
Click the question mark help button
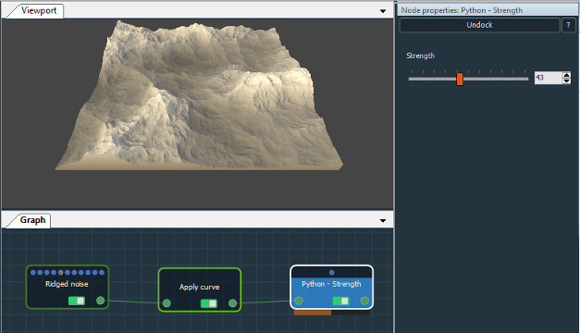[569, 26]
